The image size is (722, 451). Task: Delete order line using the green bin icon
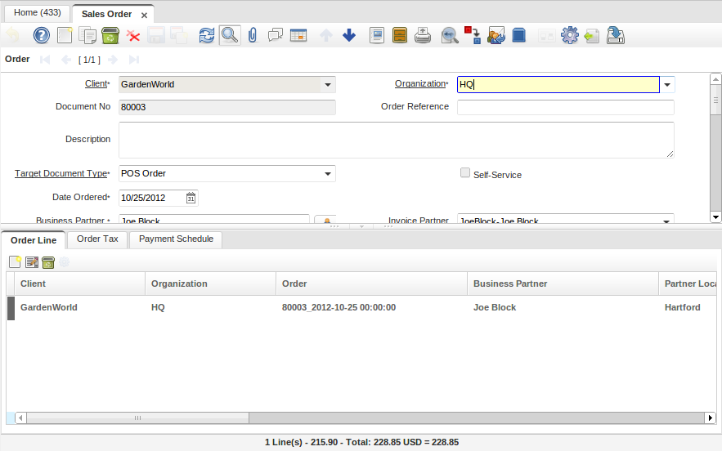click(48, 262)
